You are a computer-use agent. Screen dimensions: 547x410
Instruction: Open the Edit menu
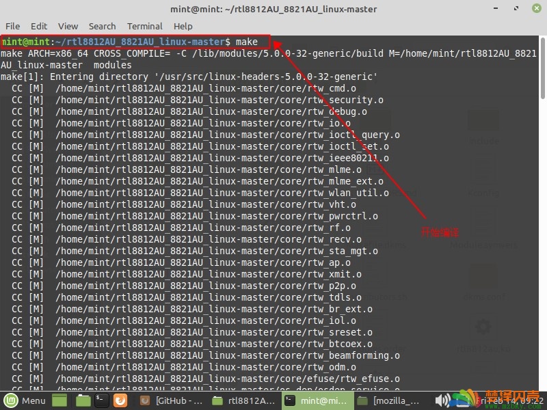coord(39,26)
